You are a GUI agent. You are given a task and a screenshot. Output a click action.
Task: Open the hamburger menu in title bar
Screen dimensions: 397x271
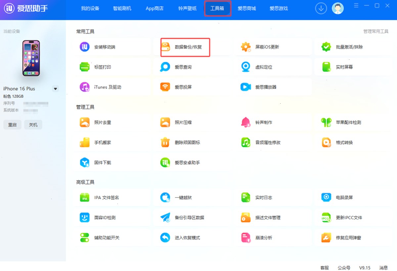(356, 6)
